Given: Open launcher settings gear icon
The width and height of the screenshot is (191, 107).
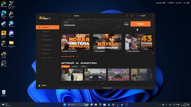Looking at the screenshot, I should tap(132, 16).
